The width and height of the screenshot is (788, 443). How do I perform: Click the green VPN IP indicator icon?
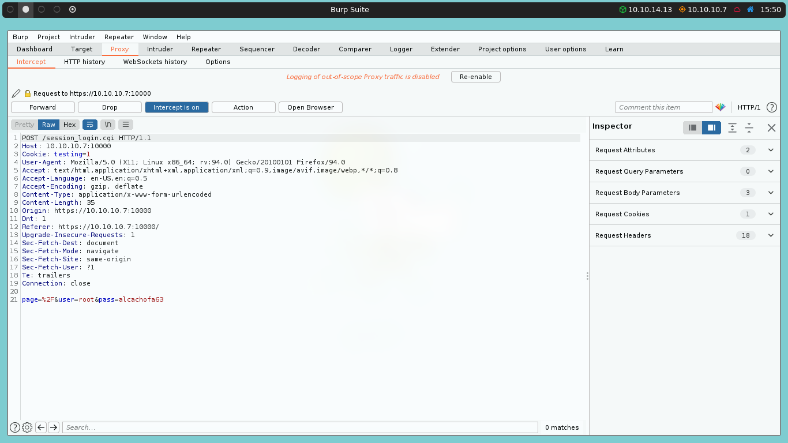pos(622,9)
